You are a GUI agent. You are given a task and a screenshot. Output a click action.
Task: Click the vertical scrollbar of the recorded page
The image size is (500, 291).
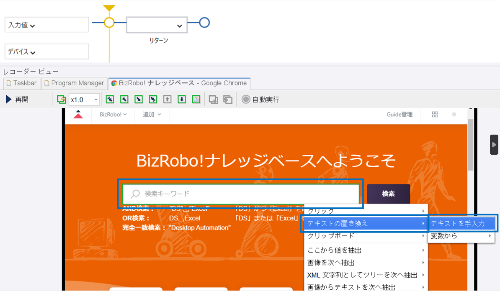point(471,145)
